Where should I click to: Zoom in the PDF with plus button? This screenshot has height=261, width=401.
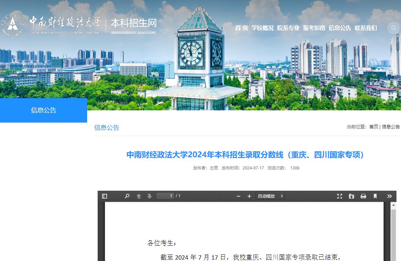click(249, 196)
